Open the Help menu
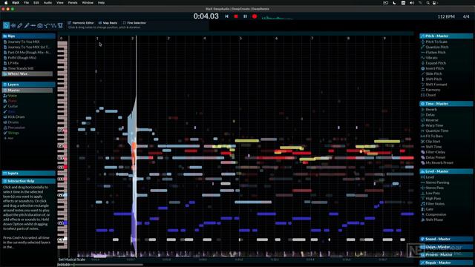The height and width of the screenshot is (267, 475). (x=101, y=3)
